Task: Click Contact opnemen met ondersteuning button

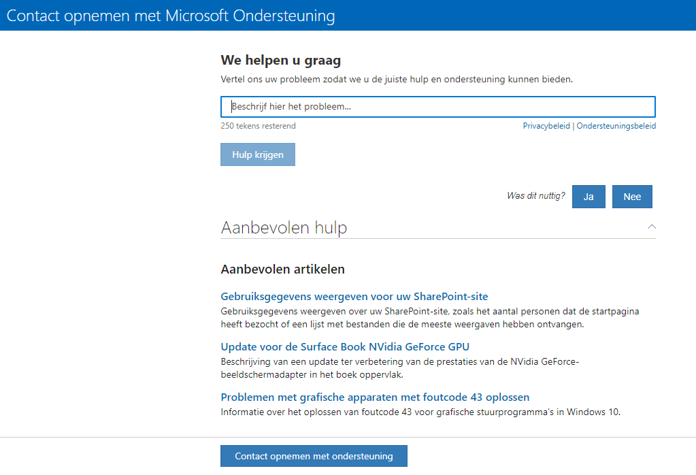Action: coord(314,456)
